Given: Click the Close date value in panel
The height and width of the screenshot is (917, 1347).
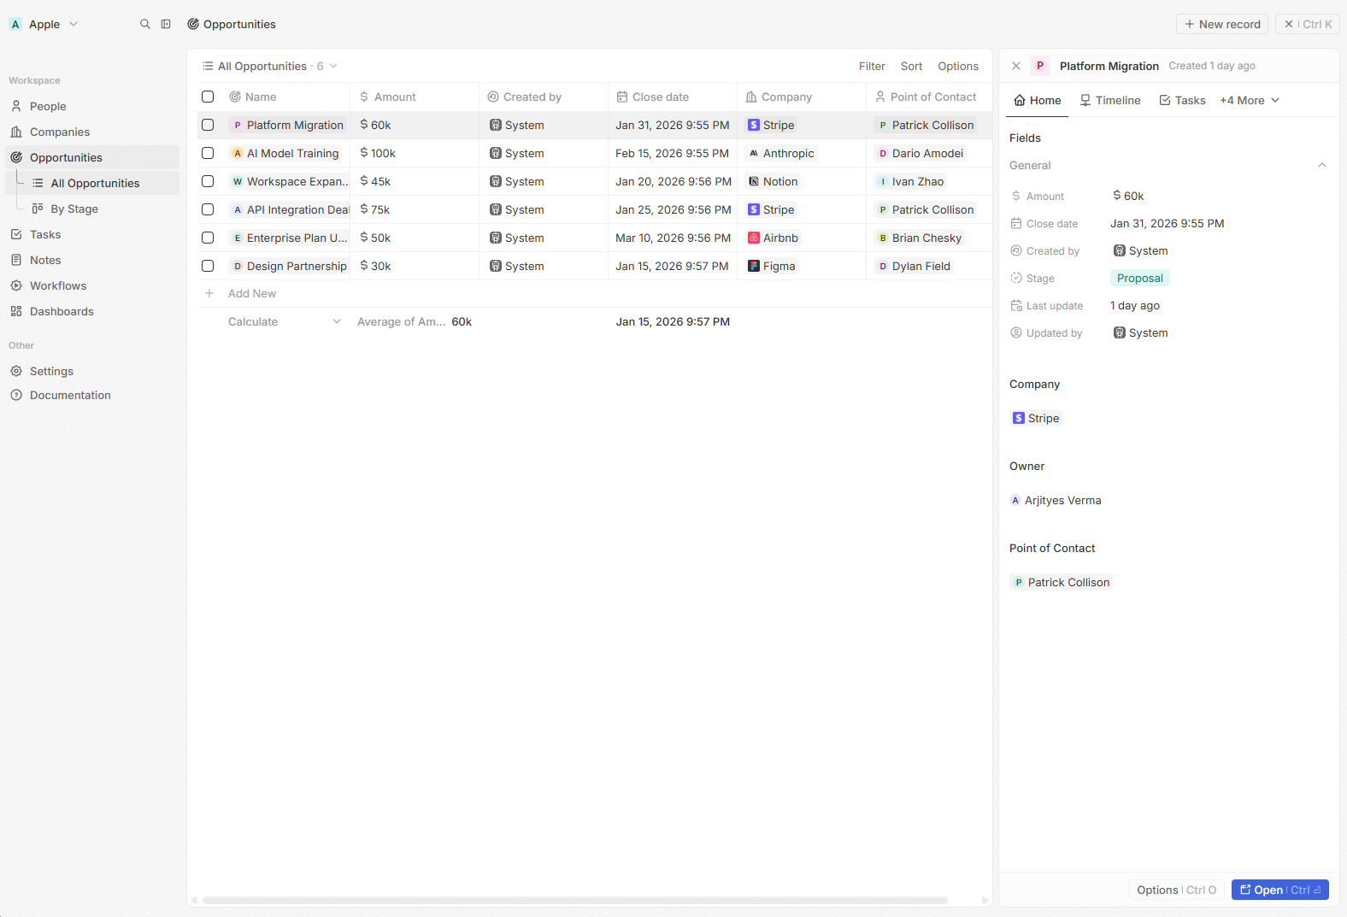Looking at the screenshot, I should click(1168, 223).
